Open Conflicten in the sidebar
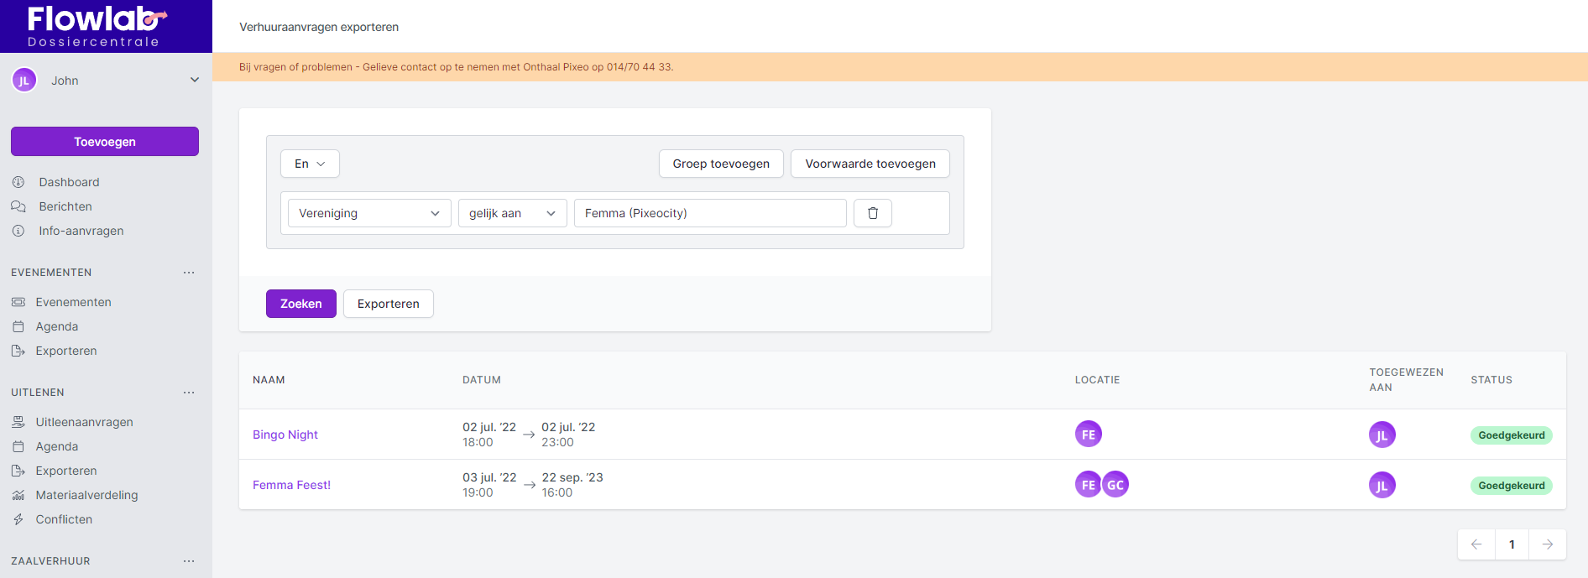 click(x=64, y=519)
